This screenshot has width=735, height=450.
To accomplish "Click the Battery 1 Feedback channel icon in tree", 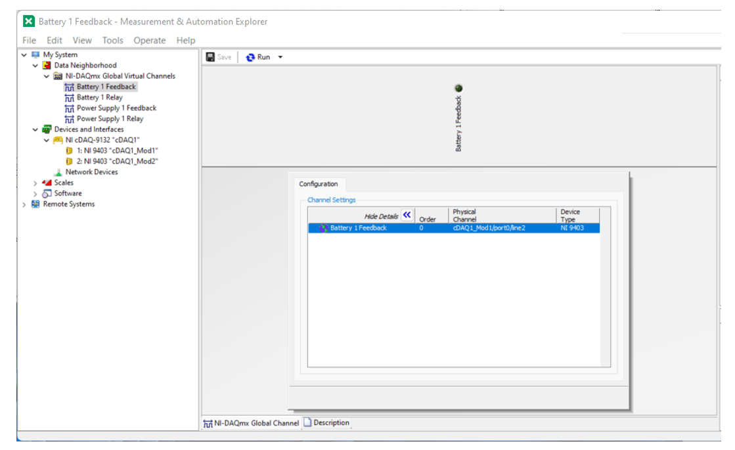I will (70, 87).
